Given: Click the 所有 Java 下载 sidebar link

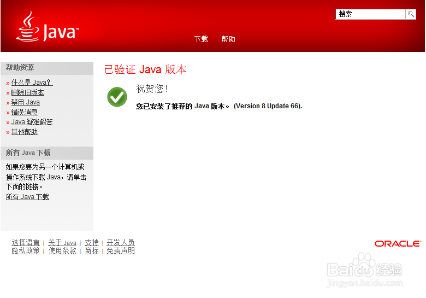Looking at the screenshot, I should [27, 197].
